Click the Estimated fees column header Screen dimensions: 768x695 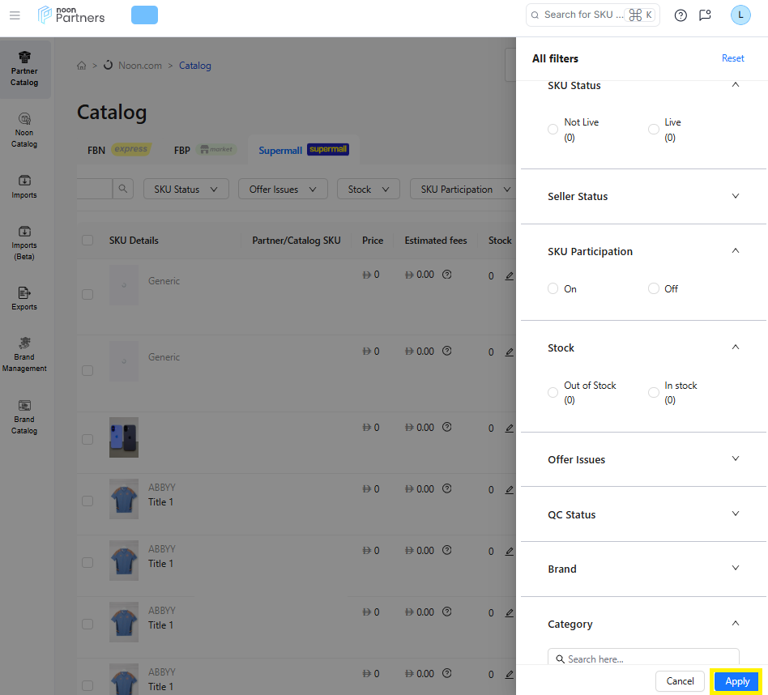tap(435, 241)
